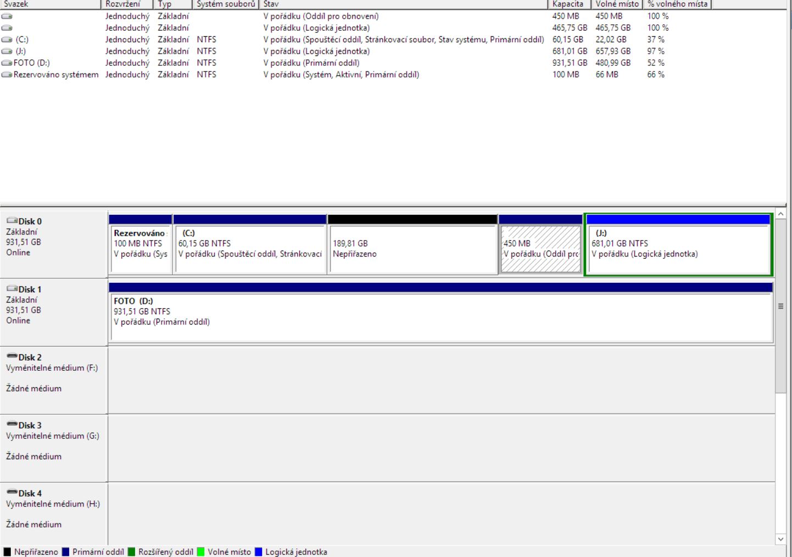792x557 pixels.
Task: Select the 450 MB recovery partition block
Action: coord(541,249)
